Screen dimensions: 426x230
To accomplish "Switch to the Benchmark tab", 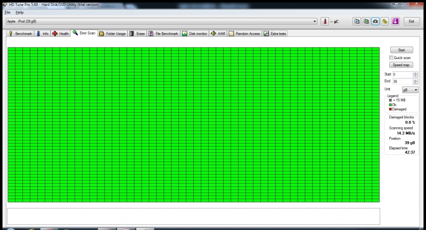I will click(x=20, y=34).
